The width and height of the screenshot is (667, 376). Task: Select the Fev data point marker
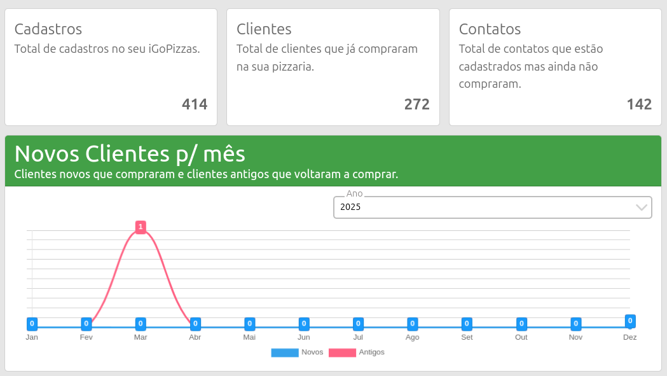coord(86,323)
